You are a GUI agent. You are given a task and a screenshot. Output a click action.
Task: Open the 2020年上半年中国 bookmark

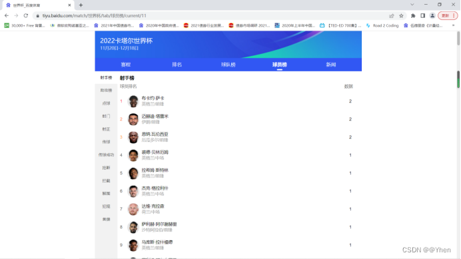click(x=295, y=25)
